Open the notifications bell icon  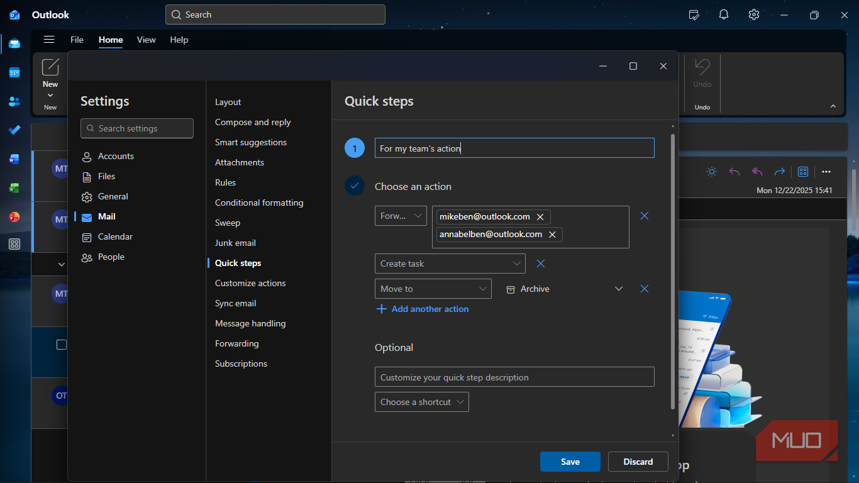pos(724,14)
